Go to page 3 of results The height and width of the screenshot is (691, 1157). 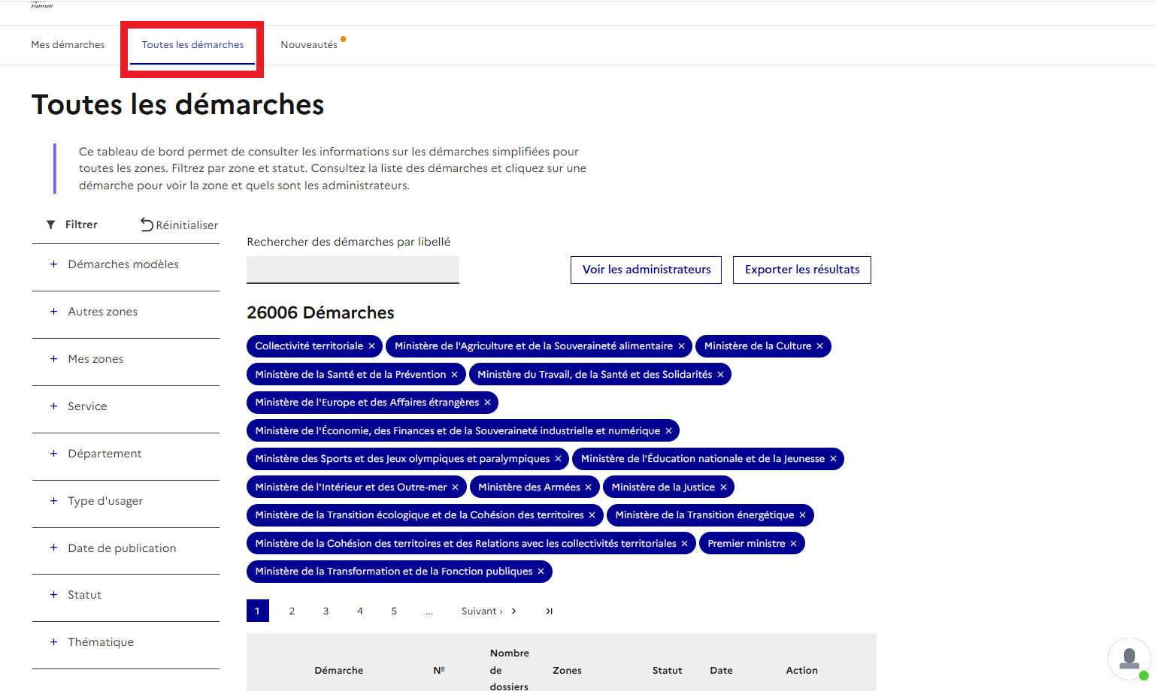click(x=326, y=611)
